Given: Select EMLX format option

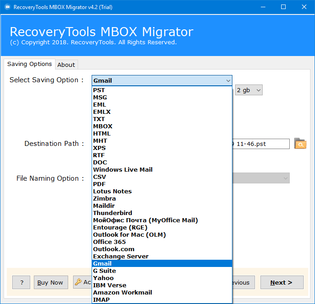Looking at the screenshot, I should (162, 112).
